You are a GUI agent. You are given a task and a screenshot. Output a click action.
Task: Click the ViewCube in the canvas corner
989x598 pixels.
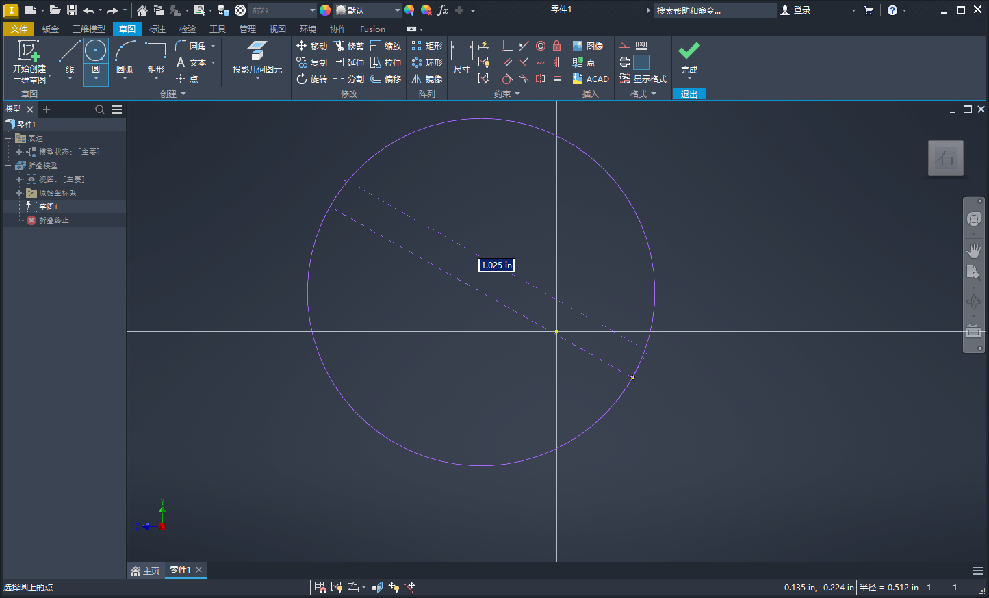click(946, 159)
